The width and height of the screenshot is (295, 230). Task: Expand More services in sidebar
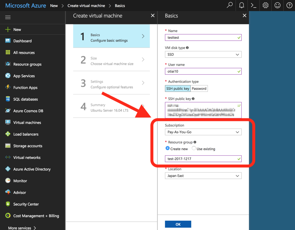[x=22, y=228]
